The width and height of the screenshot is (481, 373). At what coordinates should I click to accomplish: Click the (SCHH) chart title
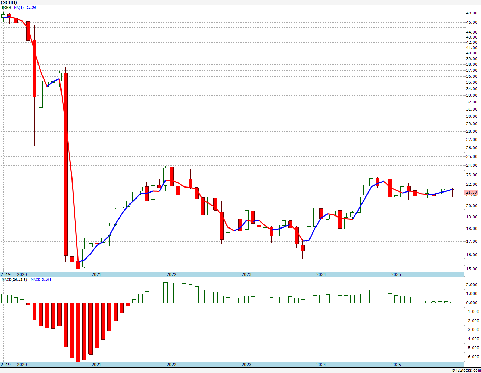click(9, 2)
